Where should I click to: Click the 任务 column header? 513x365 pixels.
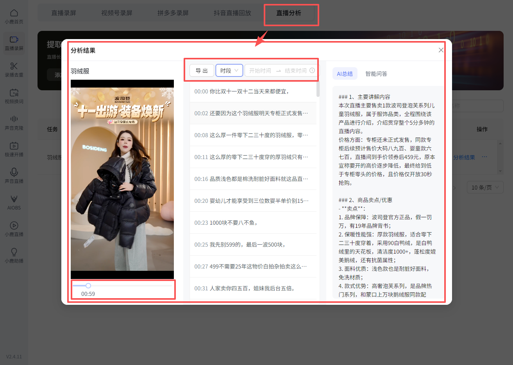click(x=52, y=129)
